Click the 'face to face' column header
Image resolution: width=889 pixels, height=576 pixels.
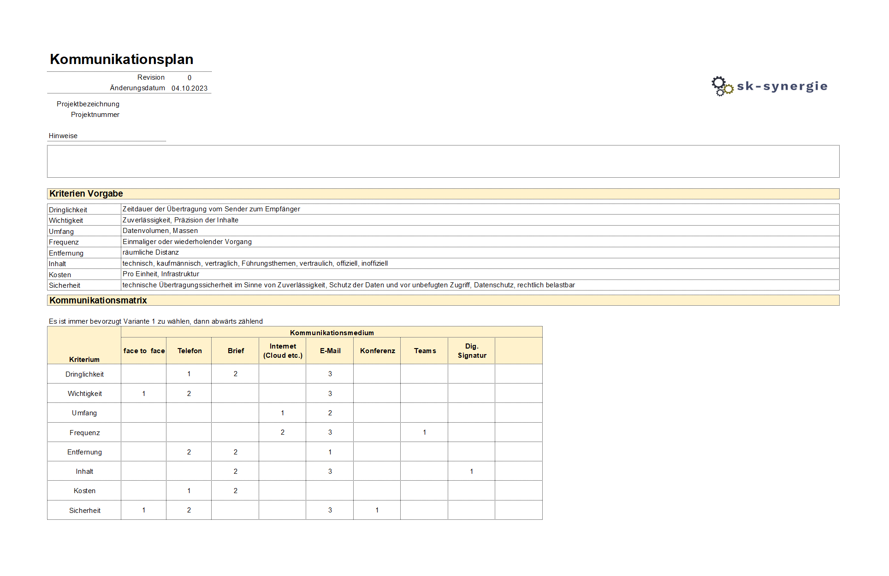(144, 351)
